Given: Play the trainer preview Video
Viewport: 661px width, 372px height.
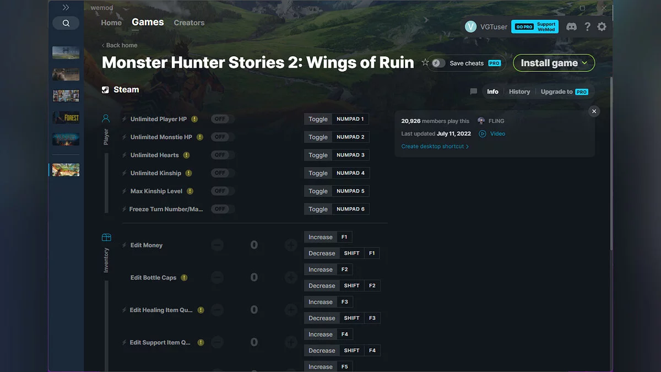Looking at the screenshot, I should click(x=492, y=133).
